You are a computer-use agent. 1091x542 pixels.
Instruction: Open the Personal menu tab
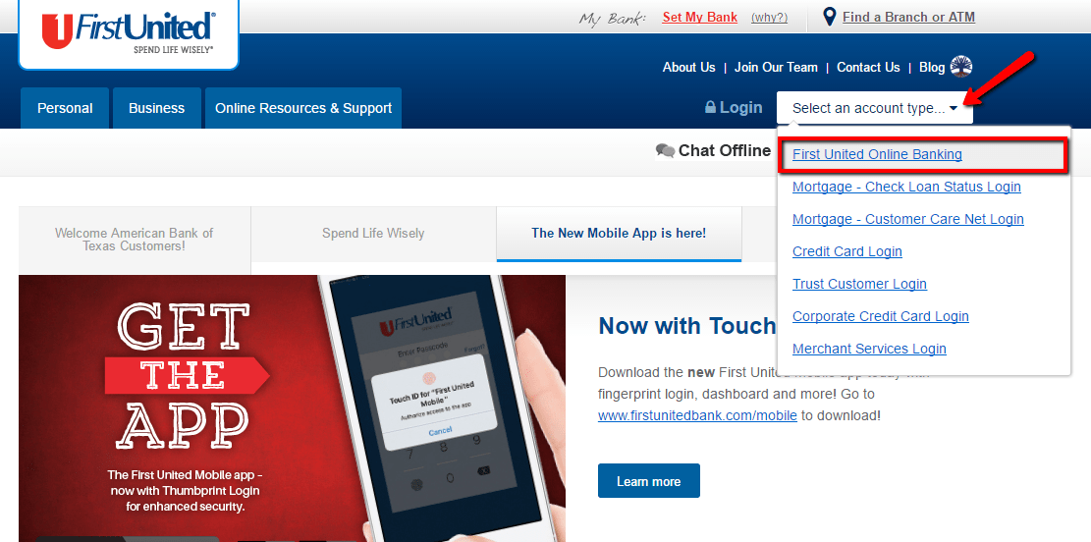point(65,108)
